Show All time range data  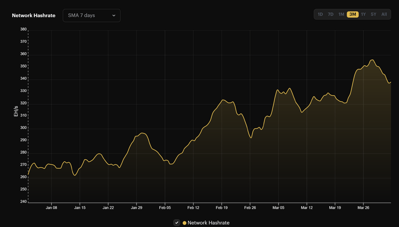tap(384, 14)
